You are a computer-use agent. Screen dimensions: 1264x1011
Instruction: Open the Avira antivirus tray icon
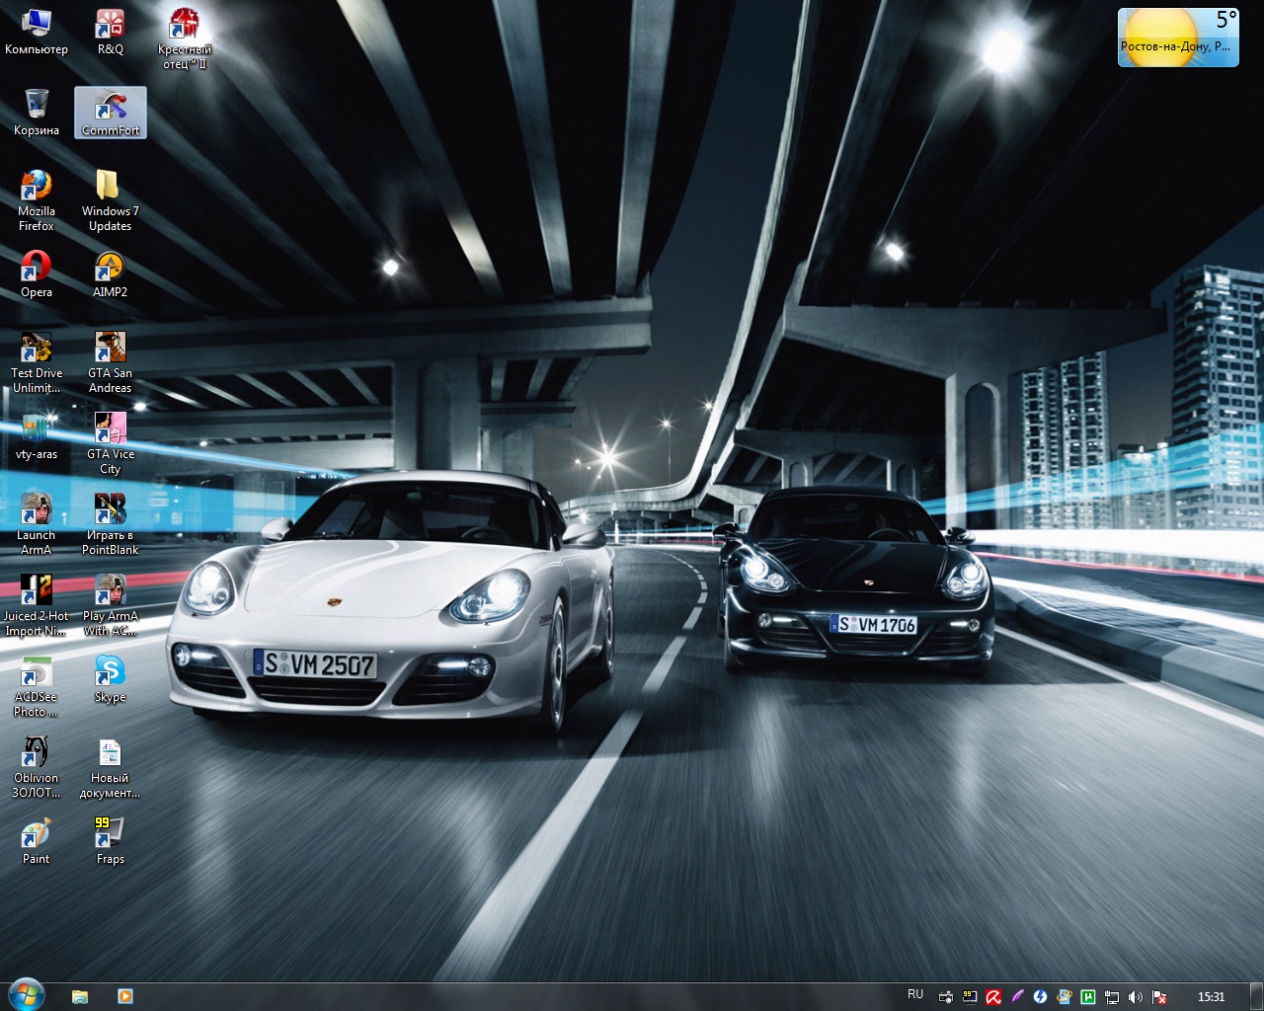click(993, 997)
